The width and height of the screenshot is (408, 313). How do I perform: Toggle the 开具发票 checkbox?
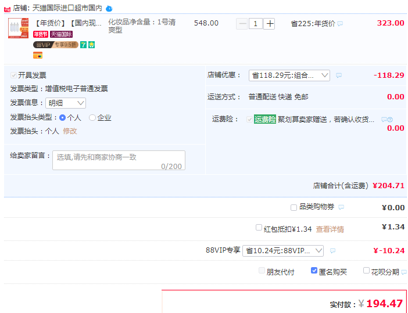point(13,75)
